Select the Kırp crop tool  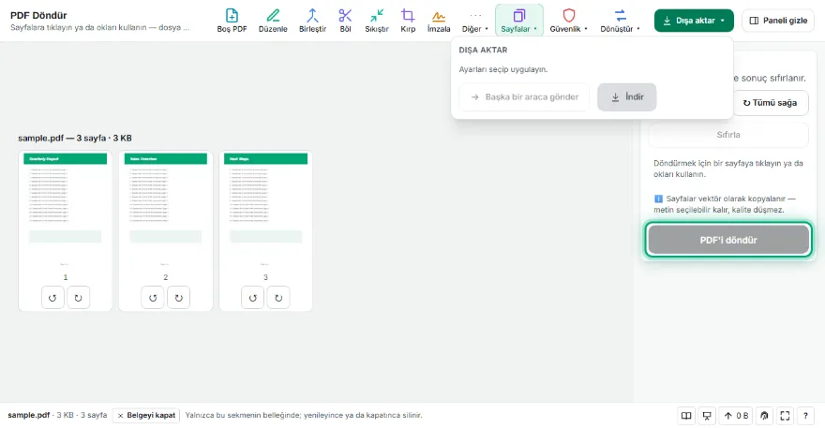click(408, 21)
